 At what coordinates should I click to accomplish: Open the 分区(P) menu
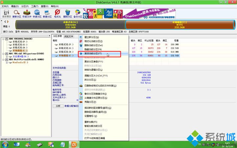25,6
